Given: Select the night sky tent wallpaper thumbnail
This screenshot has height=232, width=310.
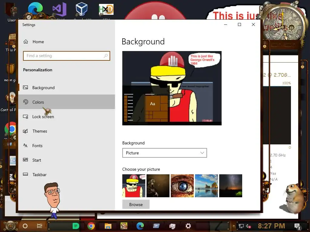Looking at the screenshot, I should click(230, 186).
